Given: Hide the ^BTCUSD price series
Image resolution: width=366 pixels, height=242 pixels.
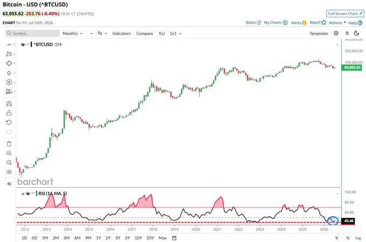Looking at the screenshot, I should [23, 44].
